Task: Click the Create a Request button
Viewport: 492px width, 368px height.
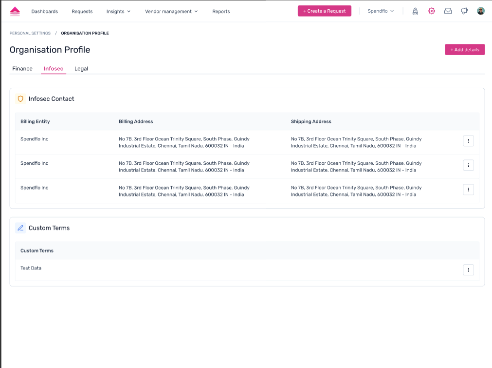Action: pos(324,11)
